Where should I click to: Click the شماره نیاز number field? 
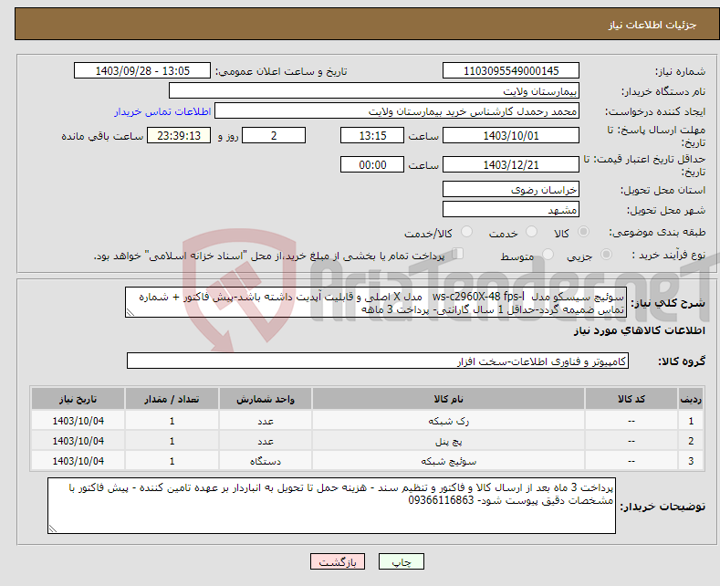click(511, 70)
